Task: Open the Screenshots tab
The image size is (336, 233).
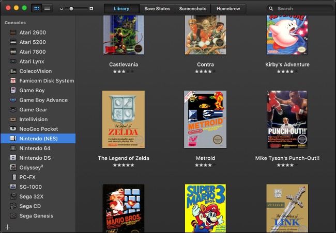Action: (x=193, y=9)
